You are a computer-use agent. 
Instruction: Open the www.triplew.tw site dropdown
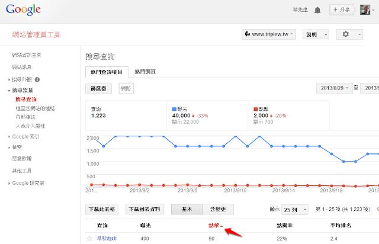[269, 34]
